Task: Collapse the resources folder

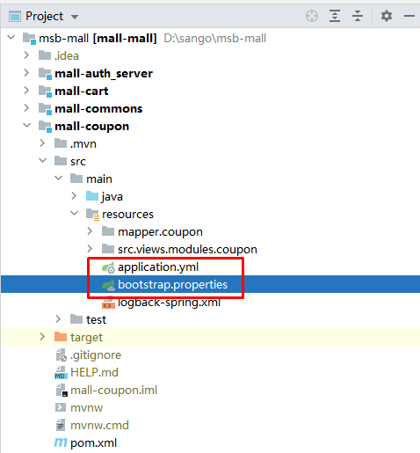Action: point(74,213)
